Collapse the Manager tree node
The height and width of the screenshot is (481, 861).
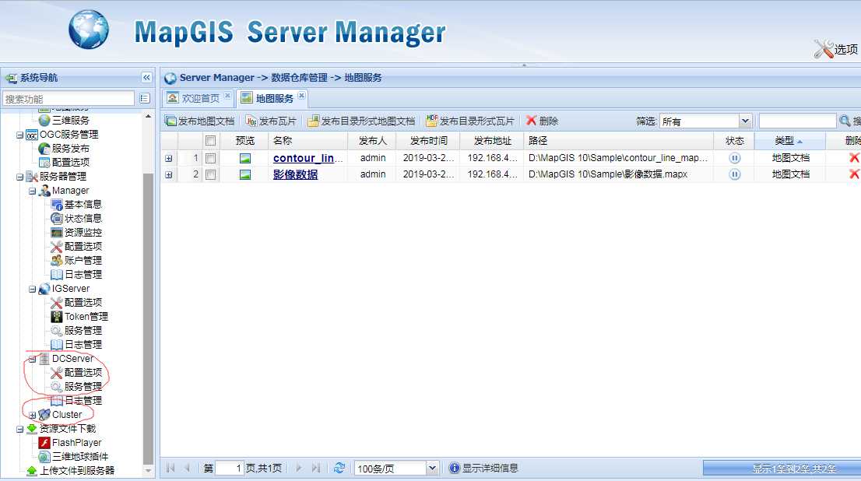[x=33, y=191]
